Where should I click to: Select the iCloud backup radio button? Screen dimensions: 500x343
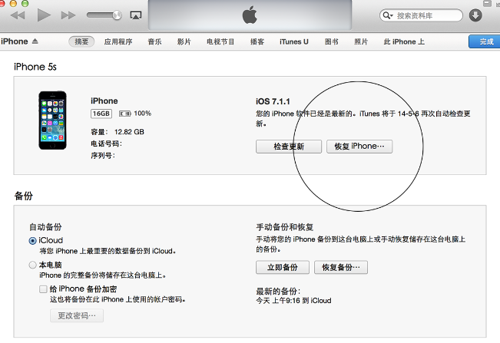coord(32,241)
